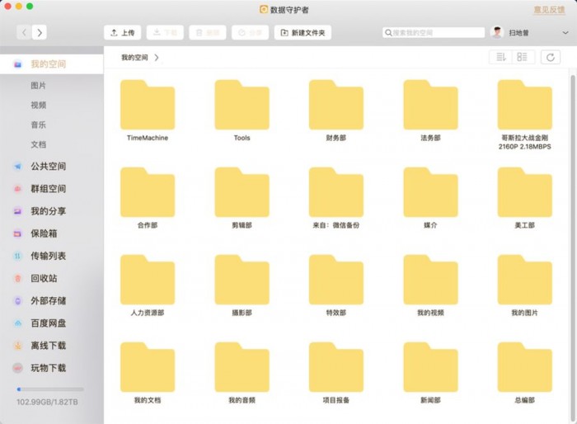Open the 摄影部 folder
577x424 pixels.
242,280
